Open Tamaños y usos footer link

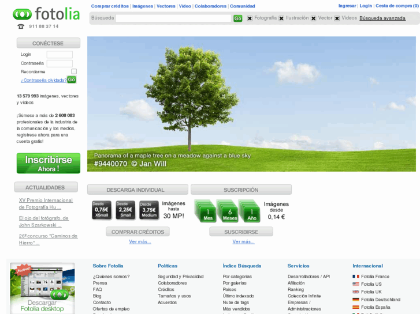coord(174,296)
